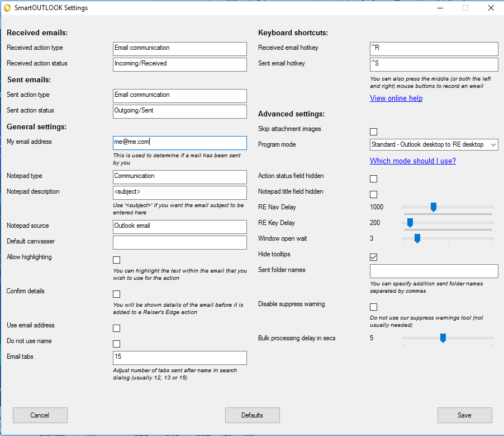Focus the Notepad source field

[180, 227]
